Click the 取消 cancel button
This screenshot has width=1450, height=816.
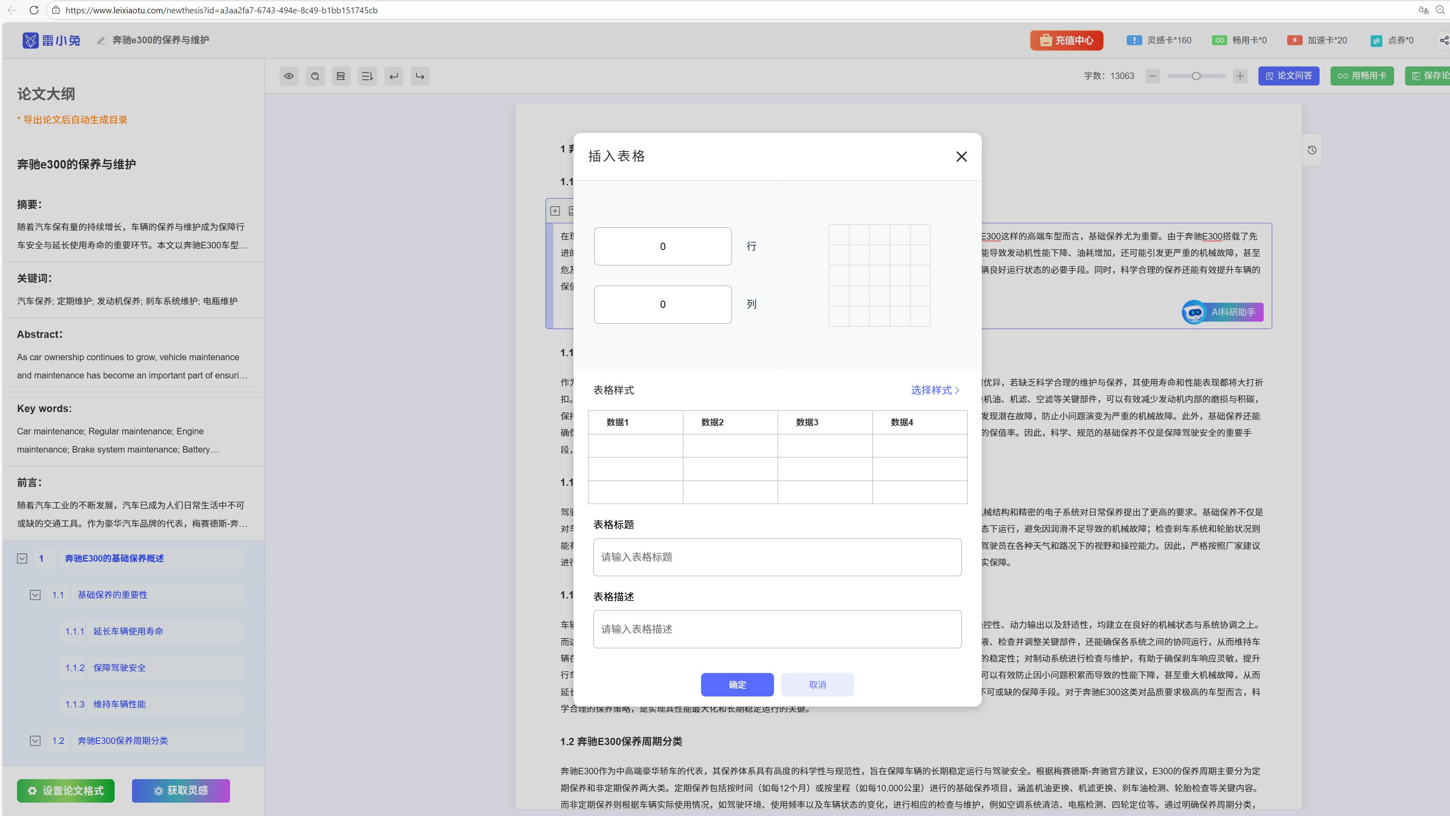pyautogui.click(x=817, y=684)
